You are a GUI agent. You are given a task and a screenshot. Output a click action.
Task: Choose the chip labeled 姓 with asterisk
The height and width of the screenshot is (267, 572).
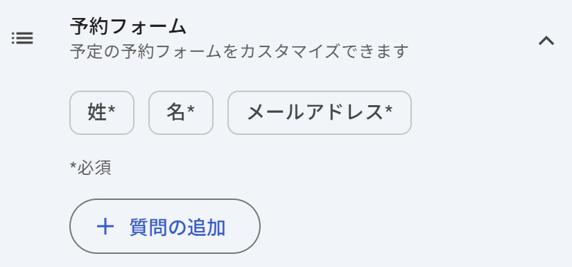(x=102, y=113)
